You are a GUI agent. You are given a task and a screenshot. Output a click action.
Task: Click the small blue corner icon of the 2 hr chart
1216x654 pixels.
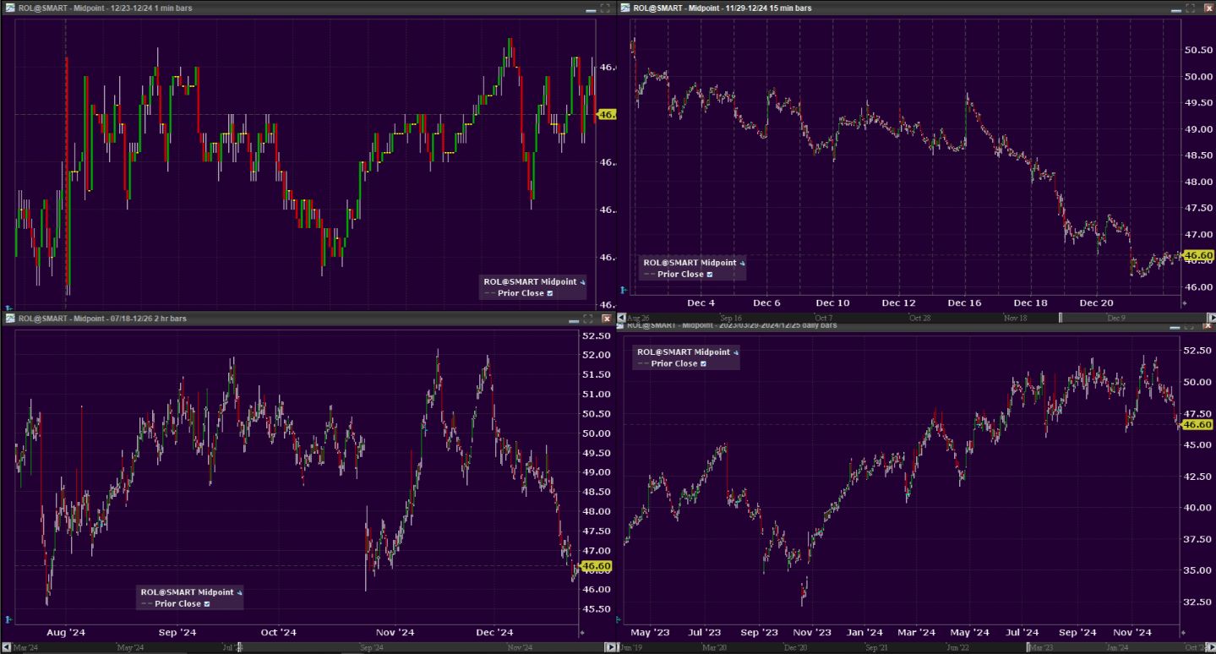tap(8, 618)
